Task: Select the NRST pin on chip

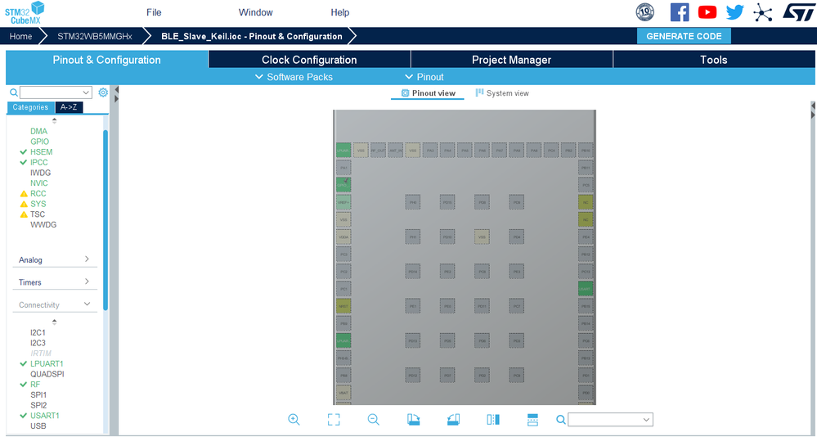Action: coord(343,306)
